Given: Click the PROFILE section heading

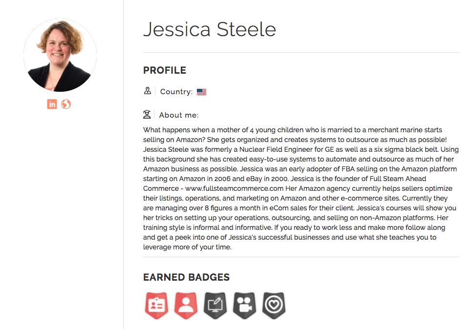Looking at the screenshot, I should tap(165, 70).
